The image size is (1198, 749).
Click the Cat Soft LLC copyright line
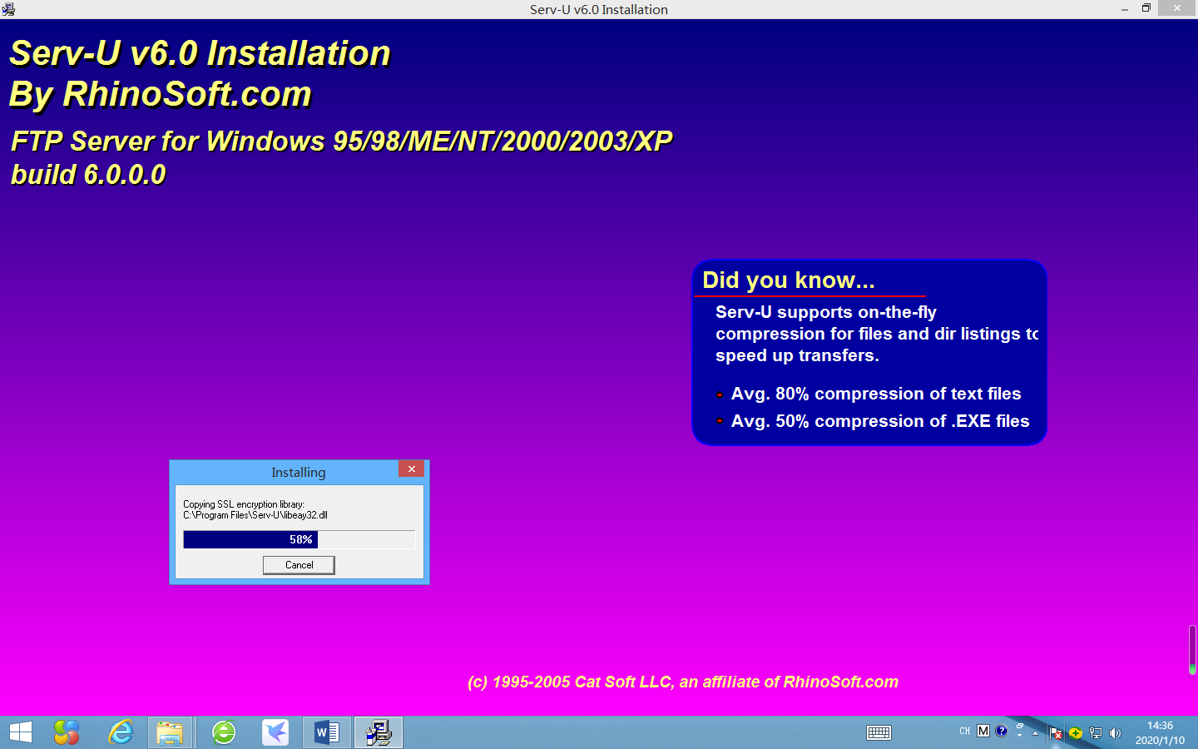click(x=683, y=682)
